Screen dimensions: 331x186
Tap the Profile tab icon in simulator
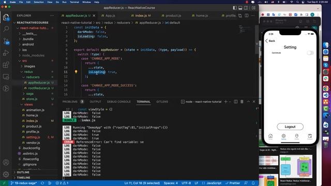296,136
